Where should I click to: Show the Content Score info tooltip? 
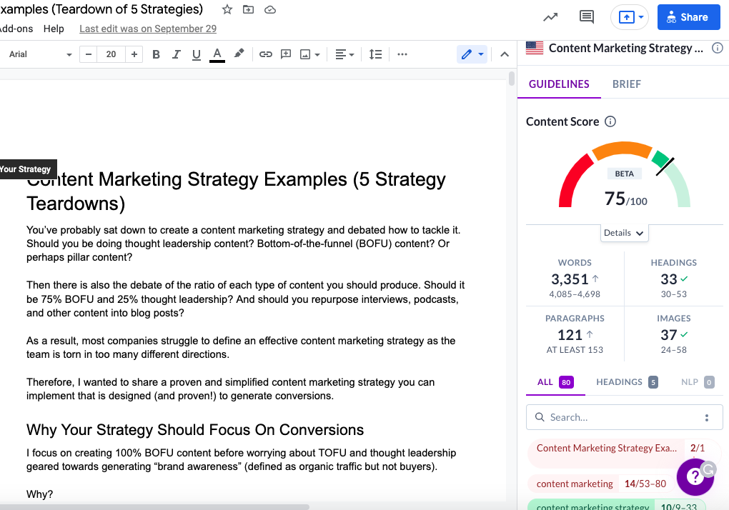click(610, 121)
